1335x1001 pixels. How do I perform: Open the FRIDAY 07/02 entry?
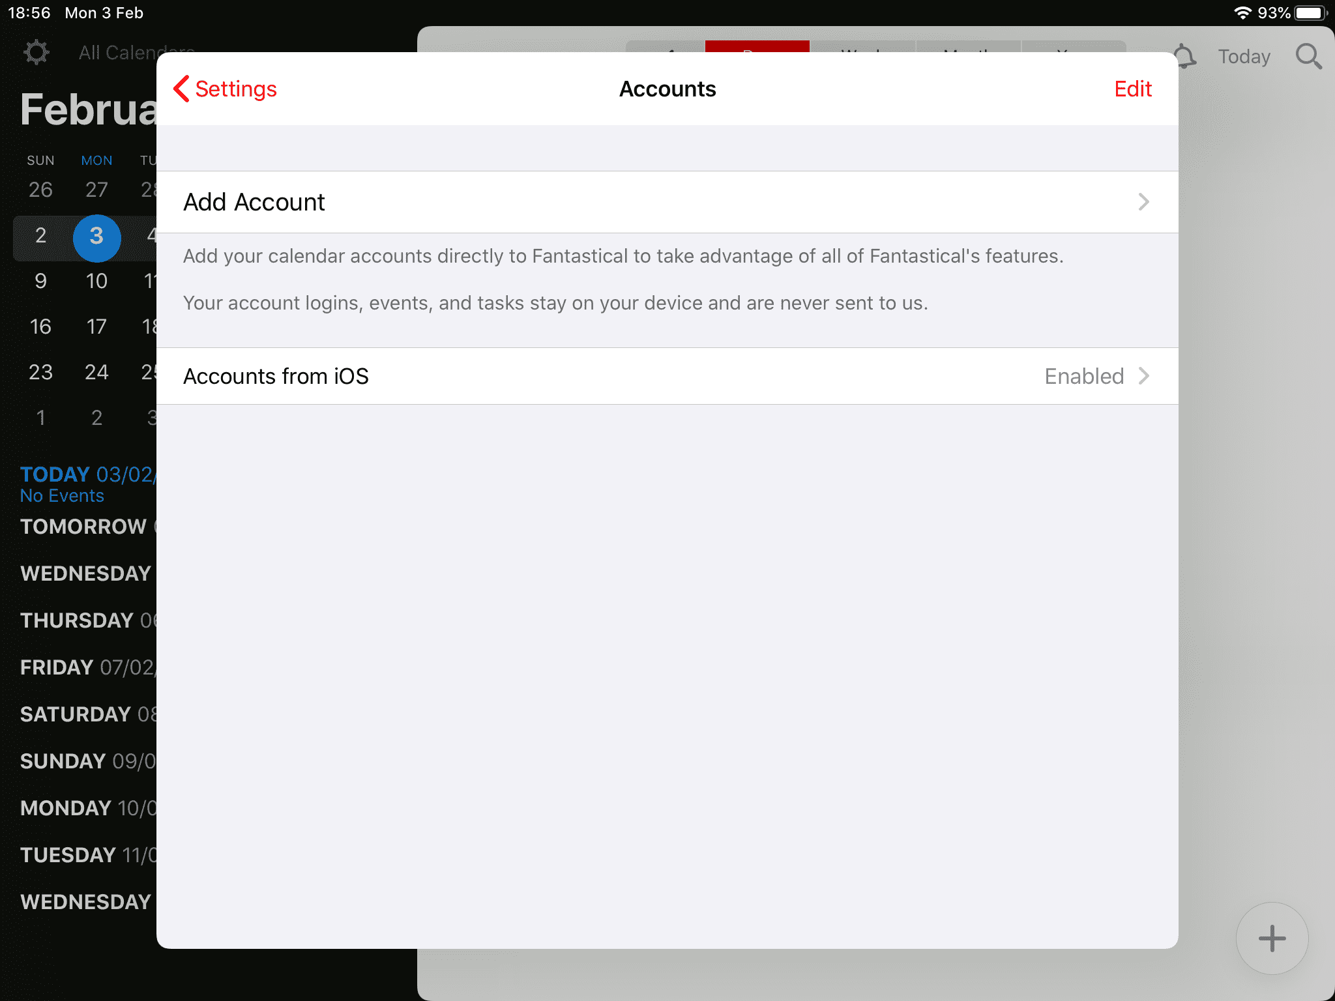(88, 667)
